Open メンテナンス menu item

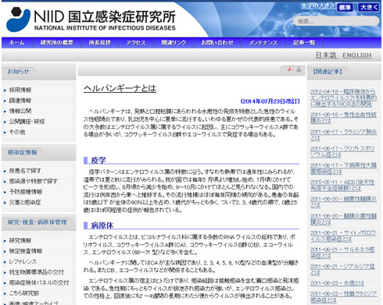pyautogui.click(x=263, y=43)
